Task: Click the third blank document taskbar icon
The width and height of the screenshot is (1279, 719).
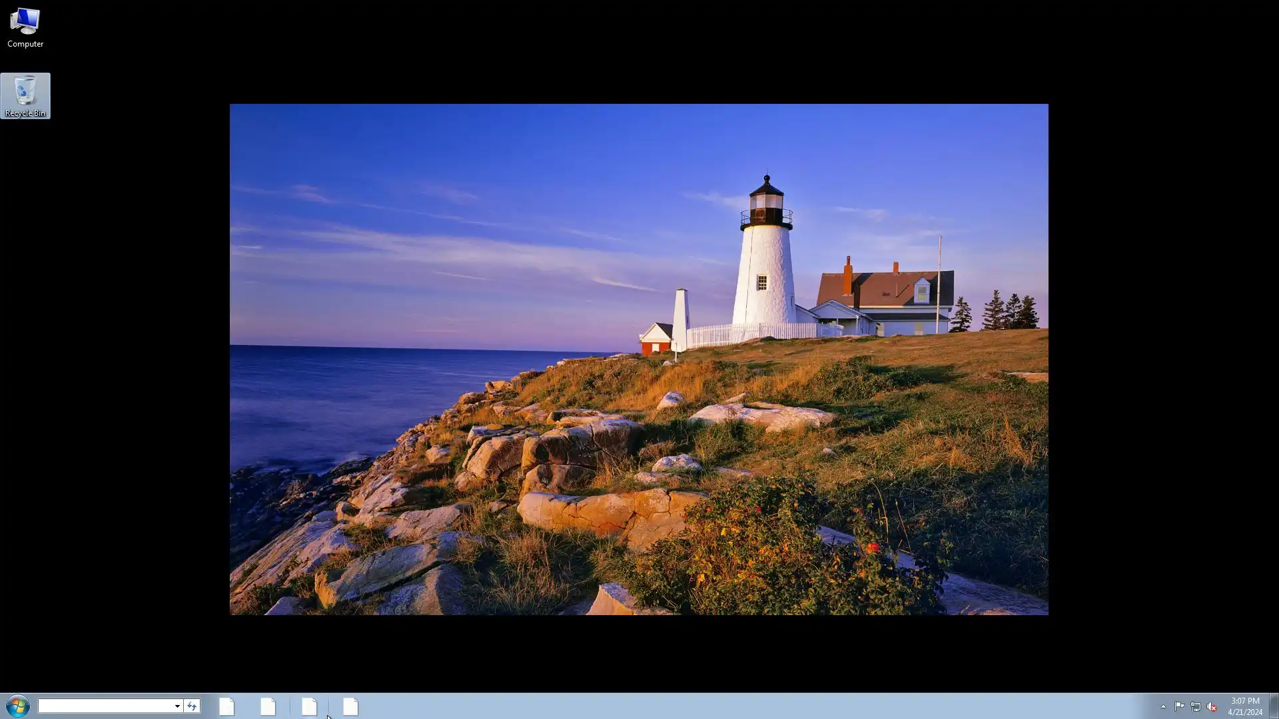Action: (309, 706)
